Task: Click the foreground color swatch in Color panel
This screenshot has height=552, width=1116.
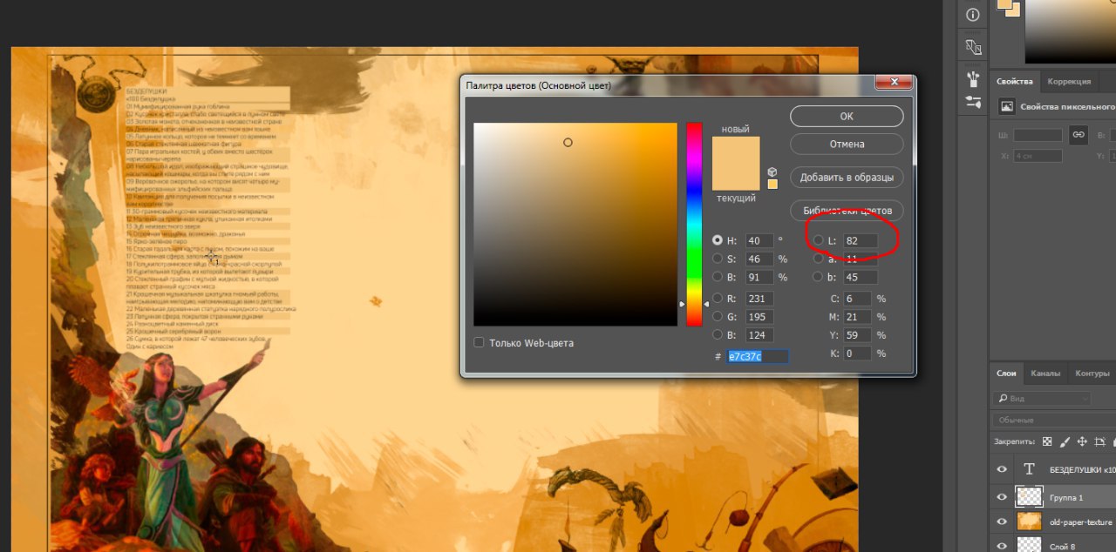Action: [1005, 3]
